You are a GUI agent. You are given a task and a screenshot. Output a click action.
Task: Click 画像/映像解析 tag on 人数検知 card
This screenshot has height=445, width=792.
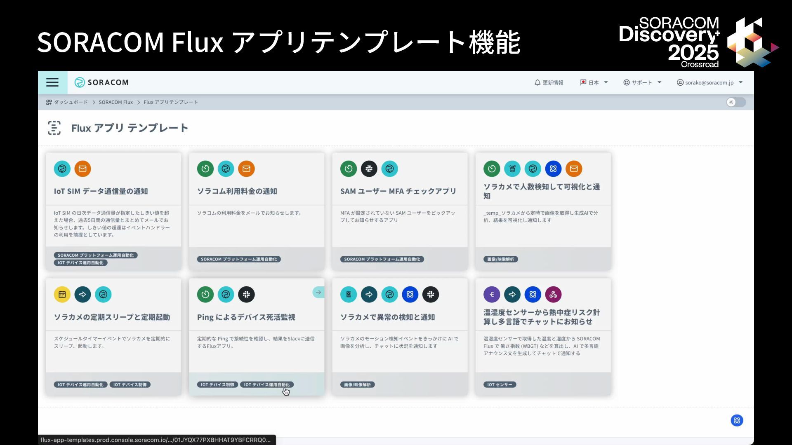pos(500,259)
